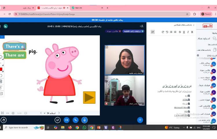The width and height of the screenshot is (217, 139).
Task: Open whiteboard line thickness selector
Action: click(1, 63)
